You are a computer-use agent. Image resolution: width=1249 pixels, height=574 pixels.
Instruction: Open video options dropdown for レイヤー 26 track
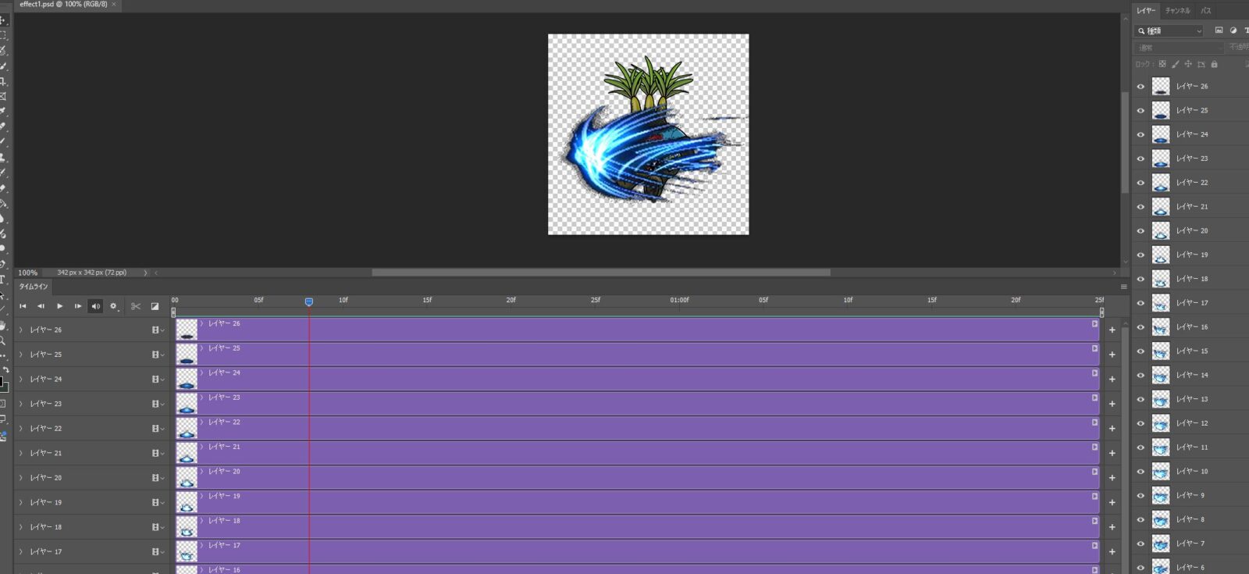click(x=158, y=330)
